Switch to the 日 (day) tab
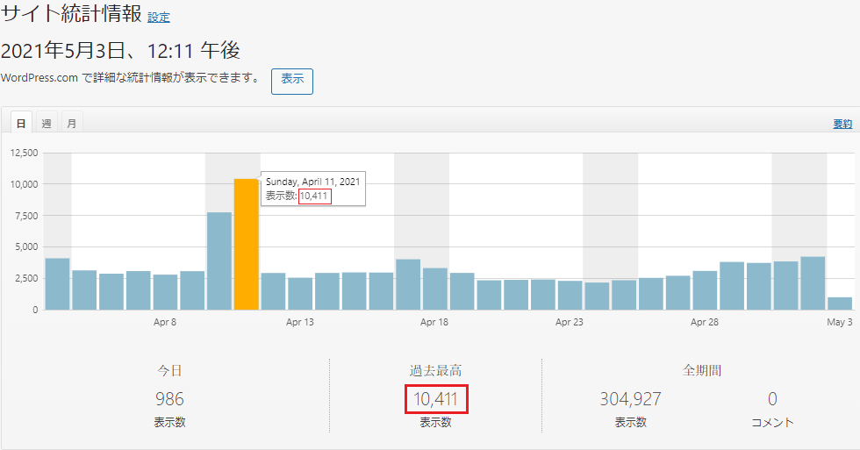Viewport: 860px width, 450px height. point(21,124)
